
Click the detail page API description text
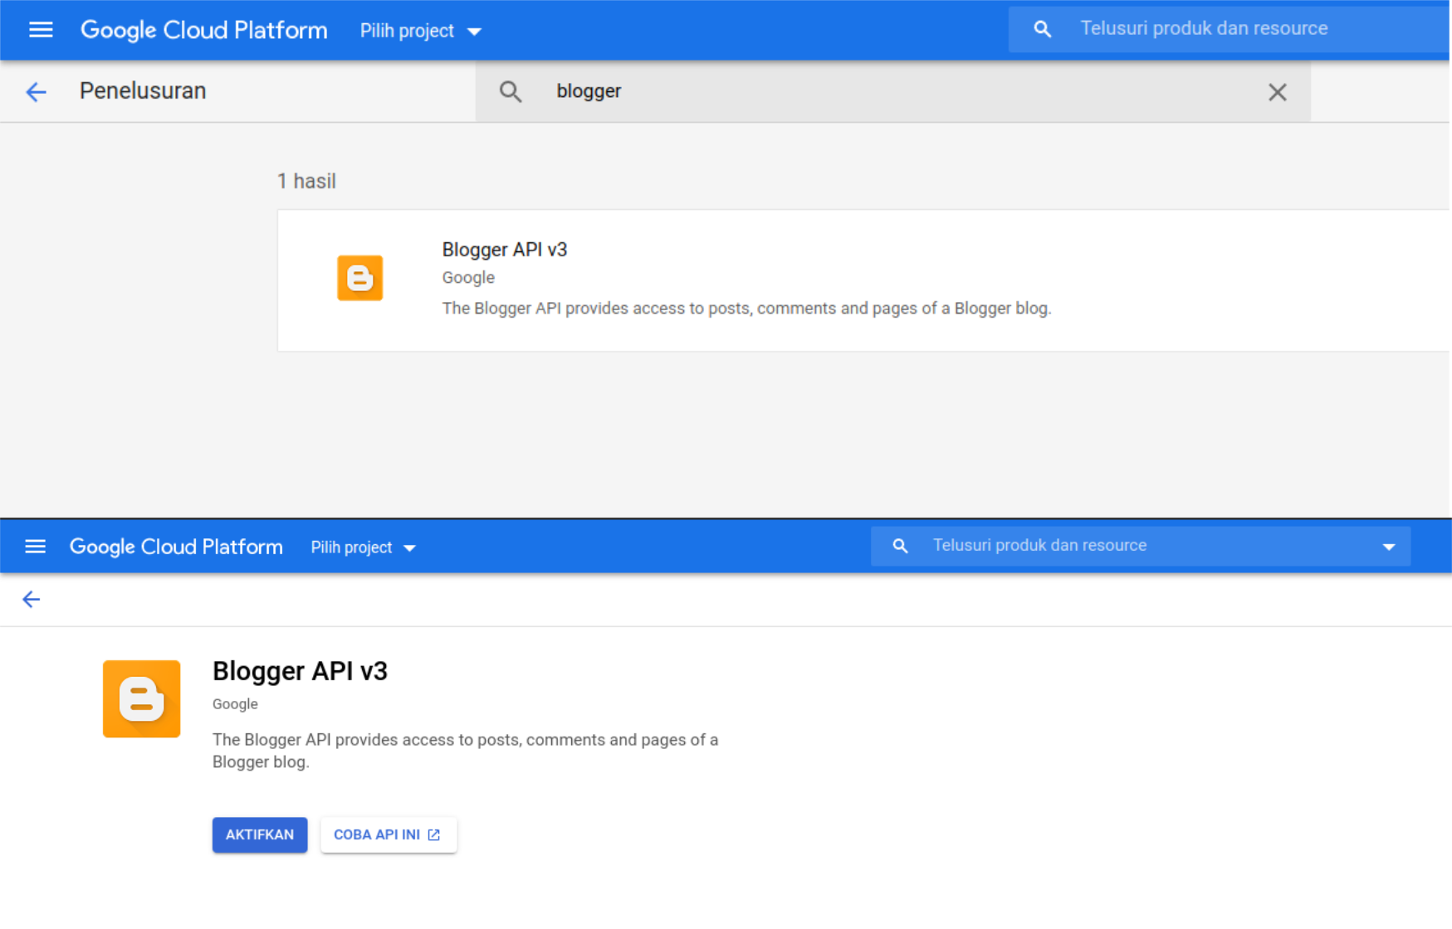click(465, 751)
